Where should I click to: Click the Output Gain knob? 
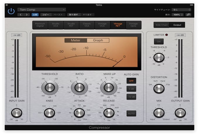(x=180, y=113)
